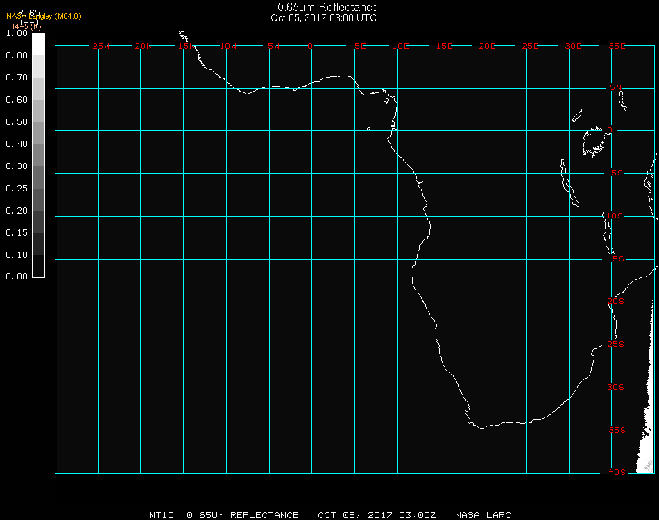Viewport: 659px width, 520px height.
Task: Click 'MT10' in the footer caption
Action: (162, 515)
